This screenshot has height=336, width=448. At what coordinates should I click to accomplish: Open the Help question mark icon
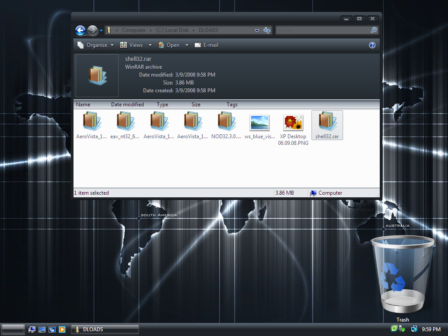372,45
